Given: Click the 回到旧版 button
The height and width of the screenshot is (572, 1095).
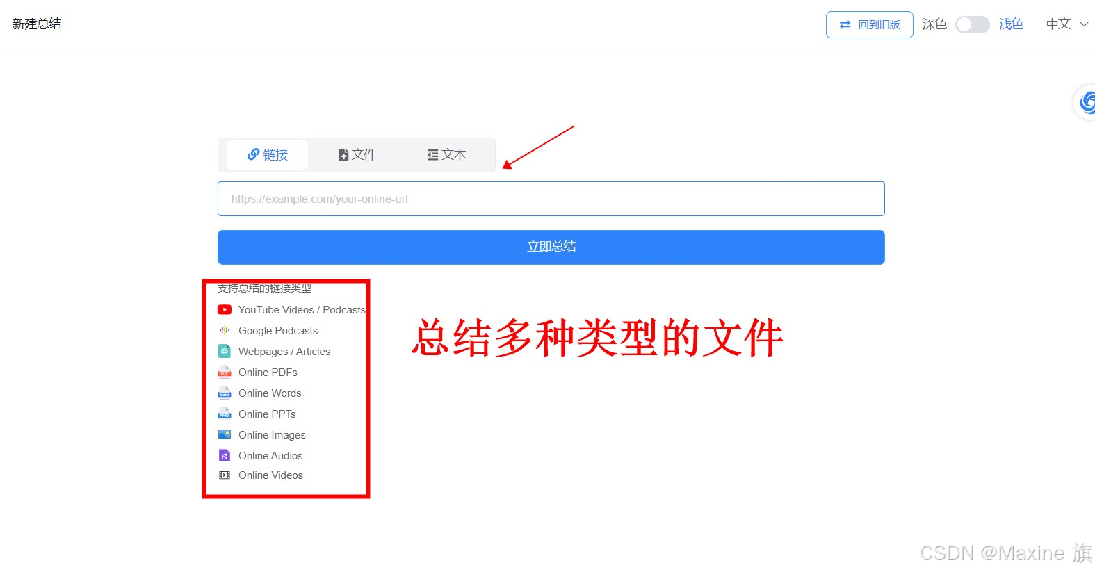Looking at the screenshot, I should pos(869,24).
